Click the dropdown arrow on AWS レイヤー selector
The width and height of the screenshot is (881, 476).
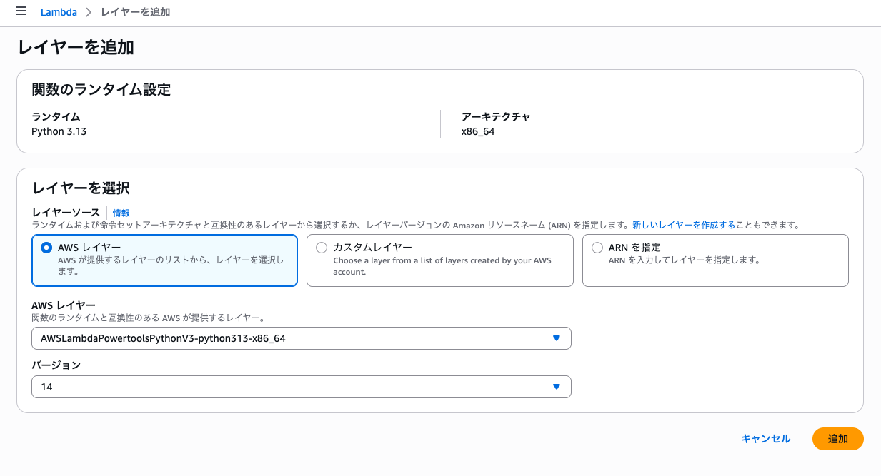[557, 338]
